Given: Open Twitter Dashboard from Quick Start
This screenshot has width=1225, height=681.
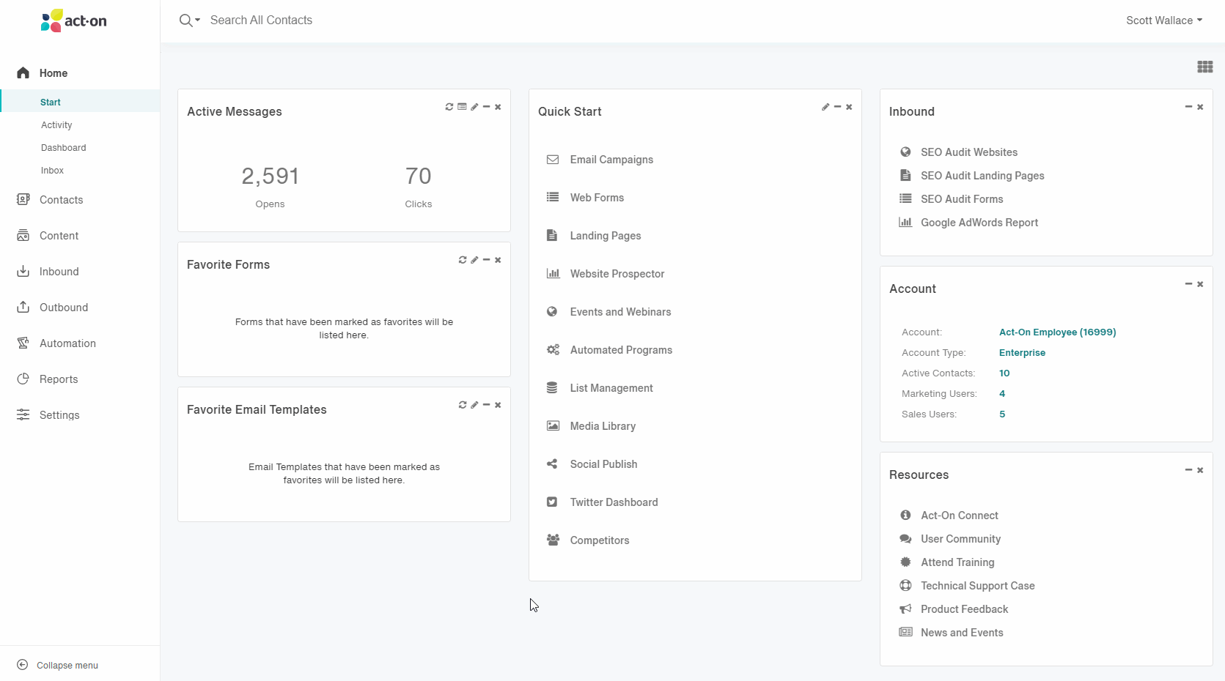Looking at the screenshot, I should click(x=614, y=502).
